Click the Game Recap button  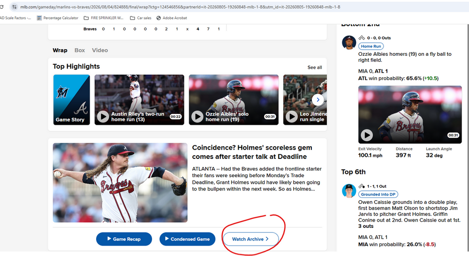coord(124,239)
